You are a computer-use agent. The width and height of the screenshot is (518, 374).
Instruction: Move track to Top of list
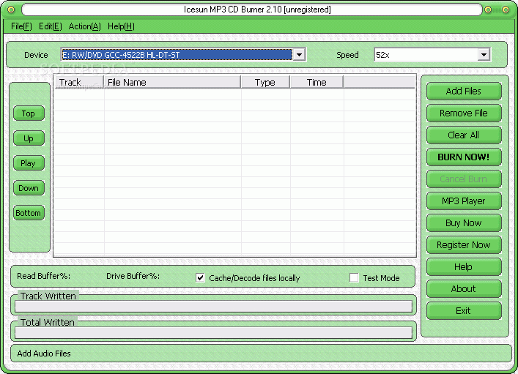tap(29, 113)
